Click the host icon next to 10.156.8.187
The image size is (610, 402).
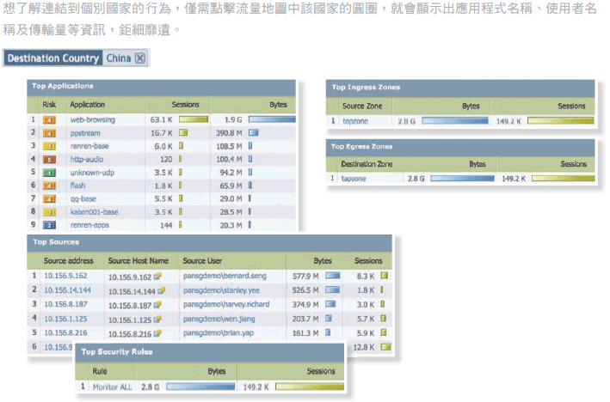pyautogui.click(x=158, y=305)
